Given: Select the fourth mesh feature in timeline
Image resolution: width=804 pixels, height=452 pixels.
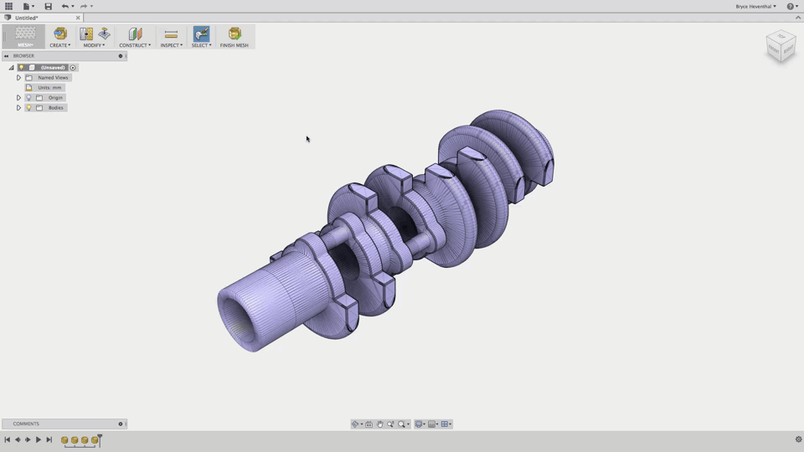Looking at the screenshot, I should 95,440.
